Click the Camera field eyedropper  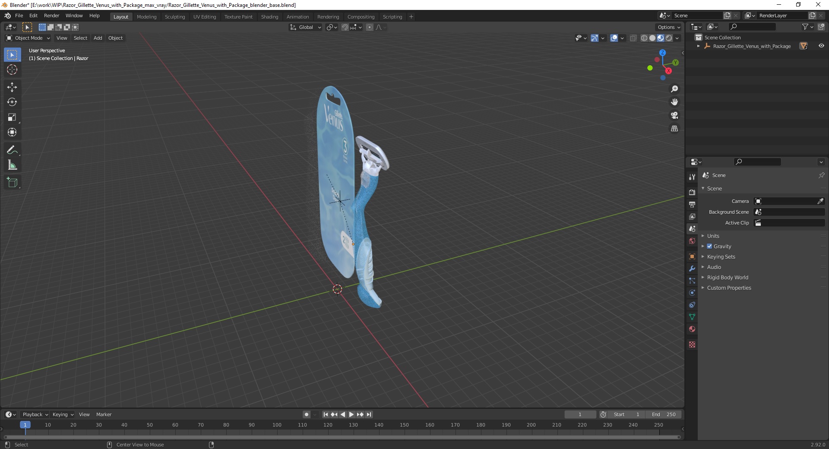pos(820,201)
